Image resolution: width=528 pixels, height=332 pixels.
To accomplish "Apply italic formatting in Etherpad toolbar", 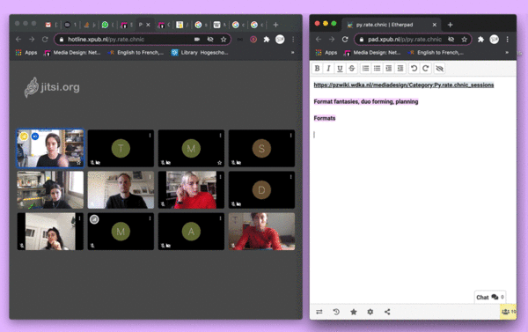I will (328, 69).
